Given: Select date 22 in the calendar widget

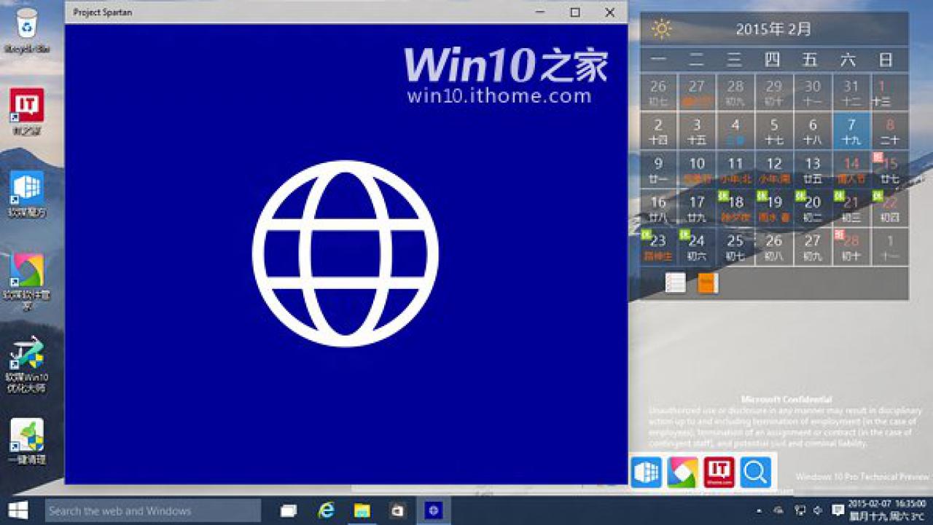Looking at the screenshot, I should tap(890, 208).
